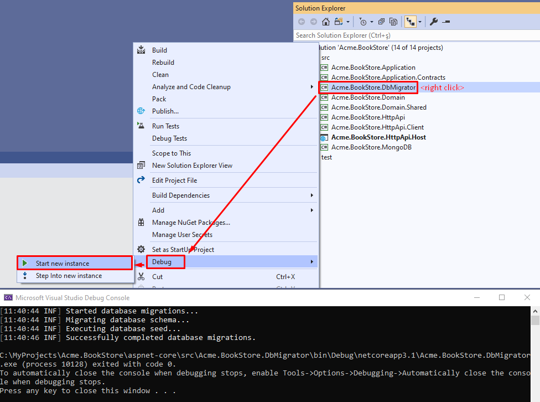Select the Acme.BookStore.MongoDB project
The width and height of the screenshot is (540, 402).
click(x=371, y=147)
